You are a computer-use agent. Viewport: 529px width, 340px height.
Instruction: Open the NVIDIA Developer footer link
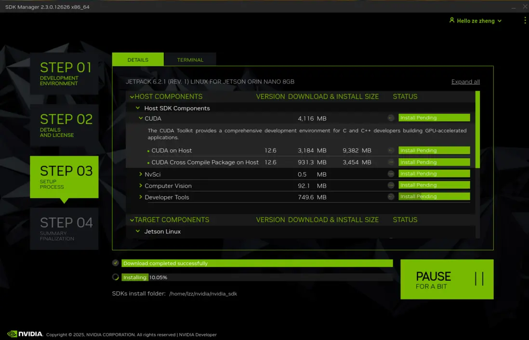tap(198, 335)
